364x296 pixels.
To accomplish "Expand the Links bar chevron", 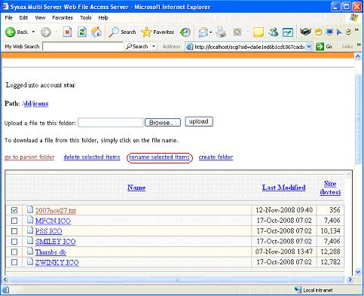I will (x=359, y=44).
